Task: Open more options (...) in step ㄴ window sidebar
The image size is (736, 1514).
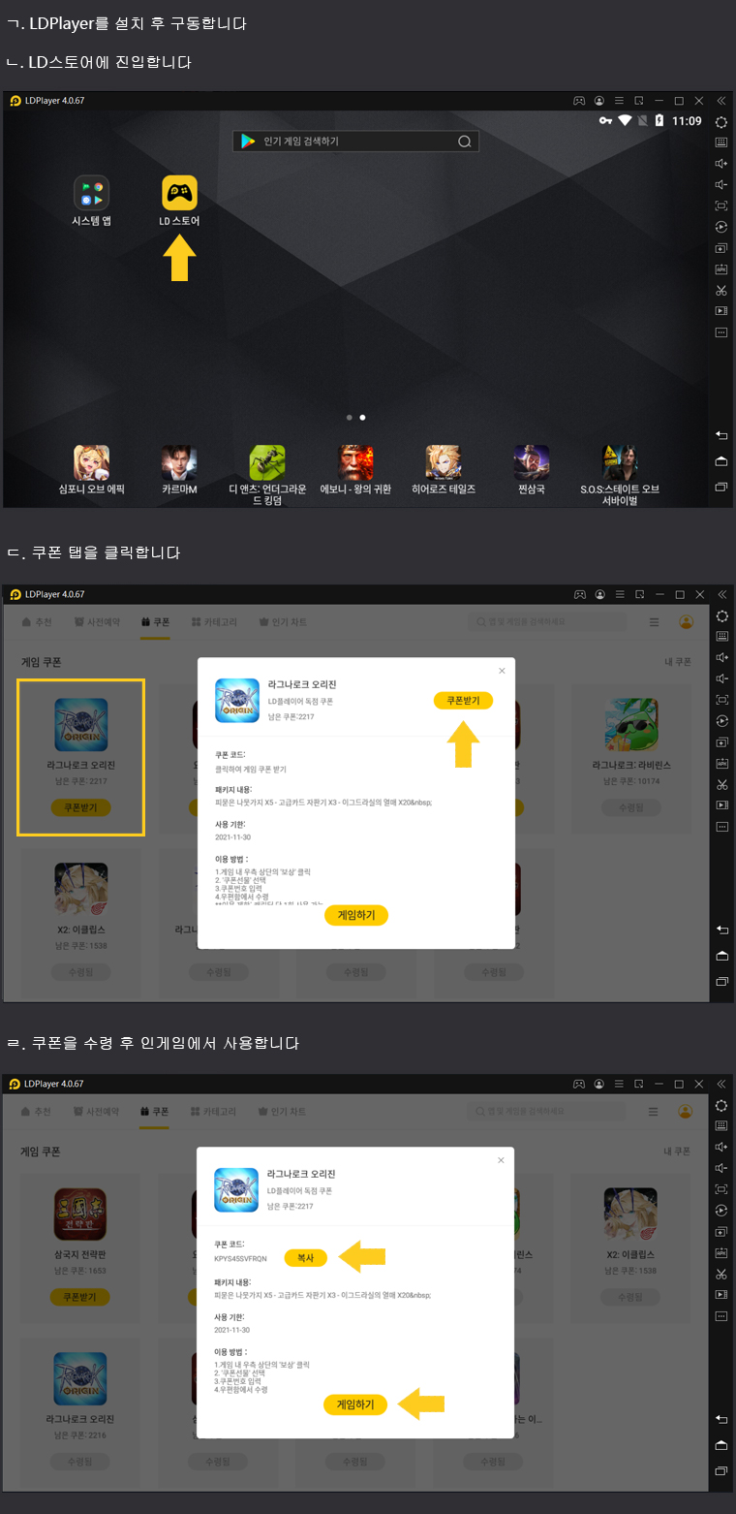Action: coord(721,332)
